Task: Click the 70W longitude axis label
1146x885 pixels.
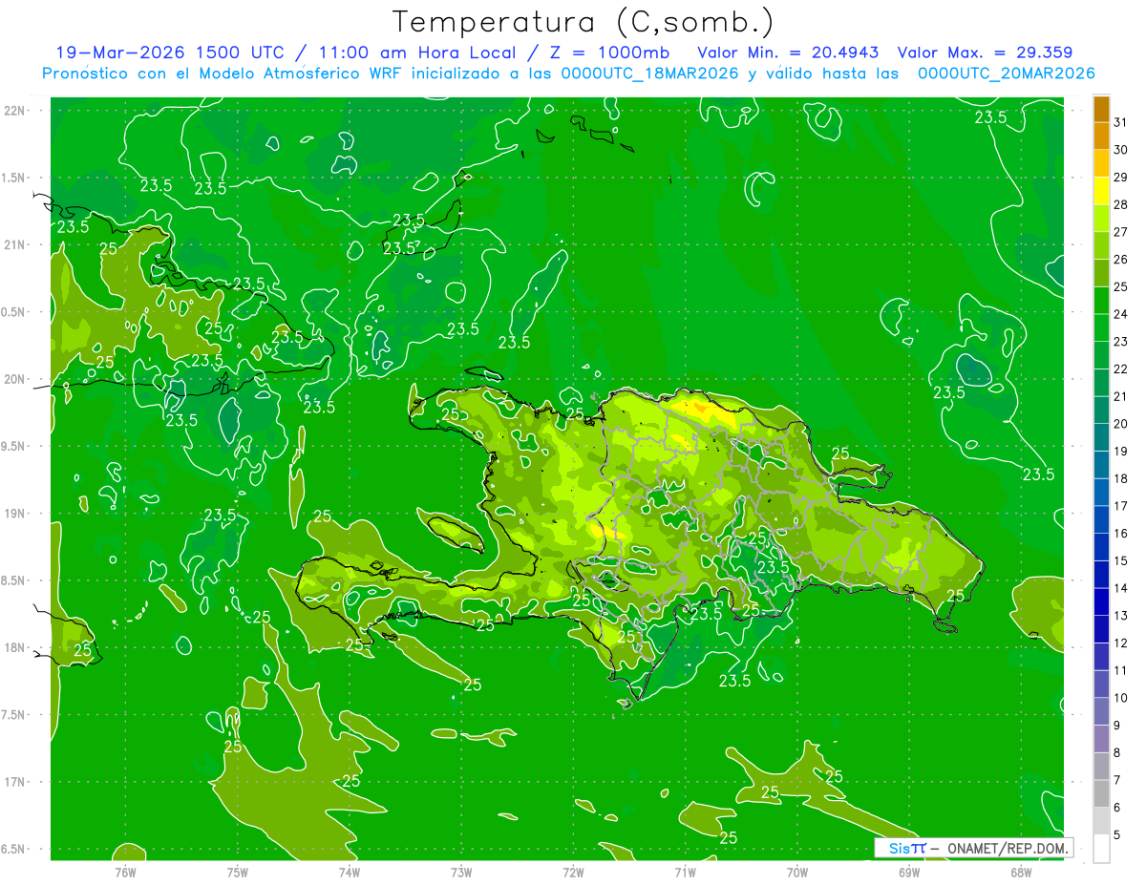Action: coord(797,873)
